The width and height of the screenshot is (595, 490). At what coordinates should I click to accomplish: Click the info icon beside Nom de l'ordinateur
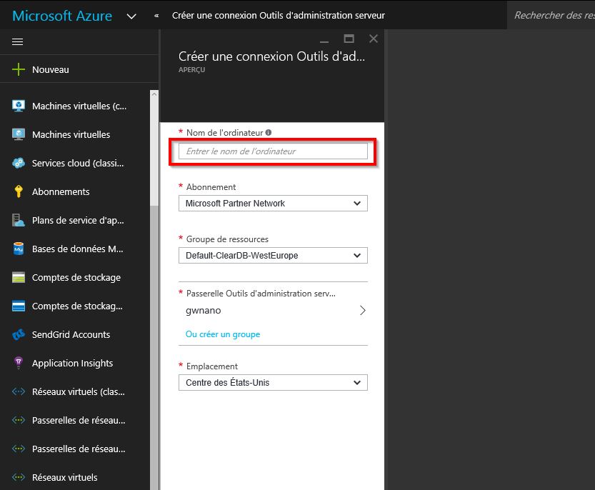tap(269, 132)
